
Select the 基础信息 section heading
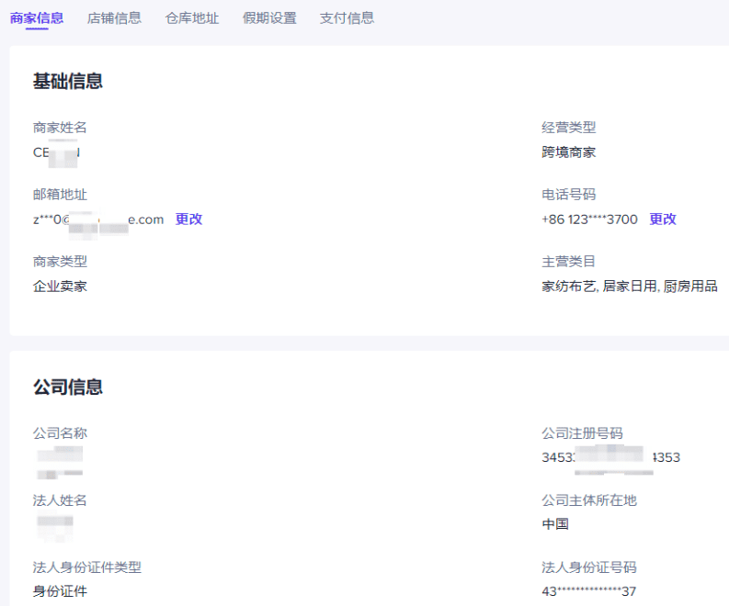(68, 82)
